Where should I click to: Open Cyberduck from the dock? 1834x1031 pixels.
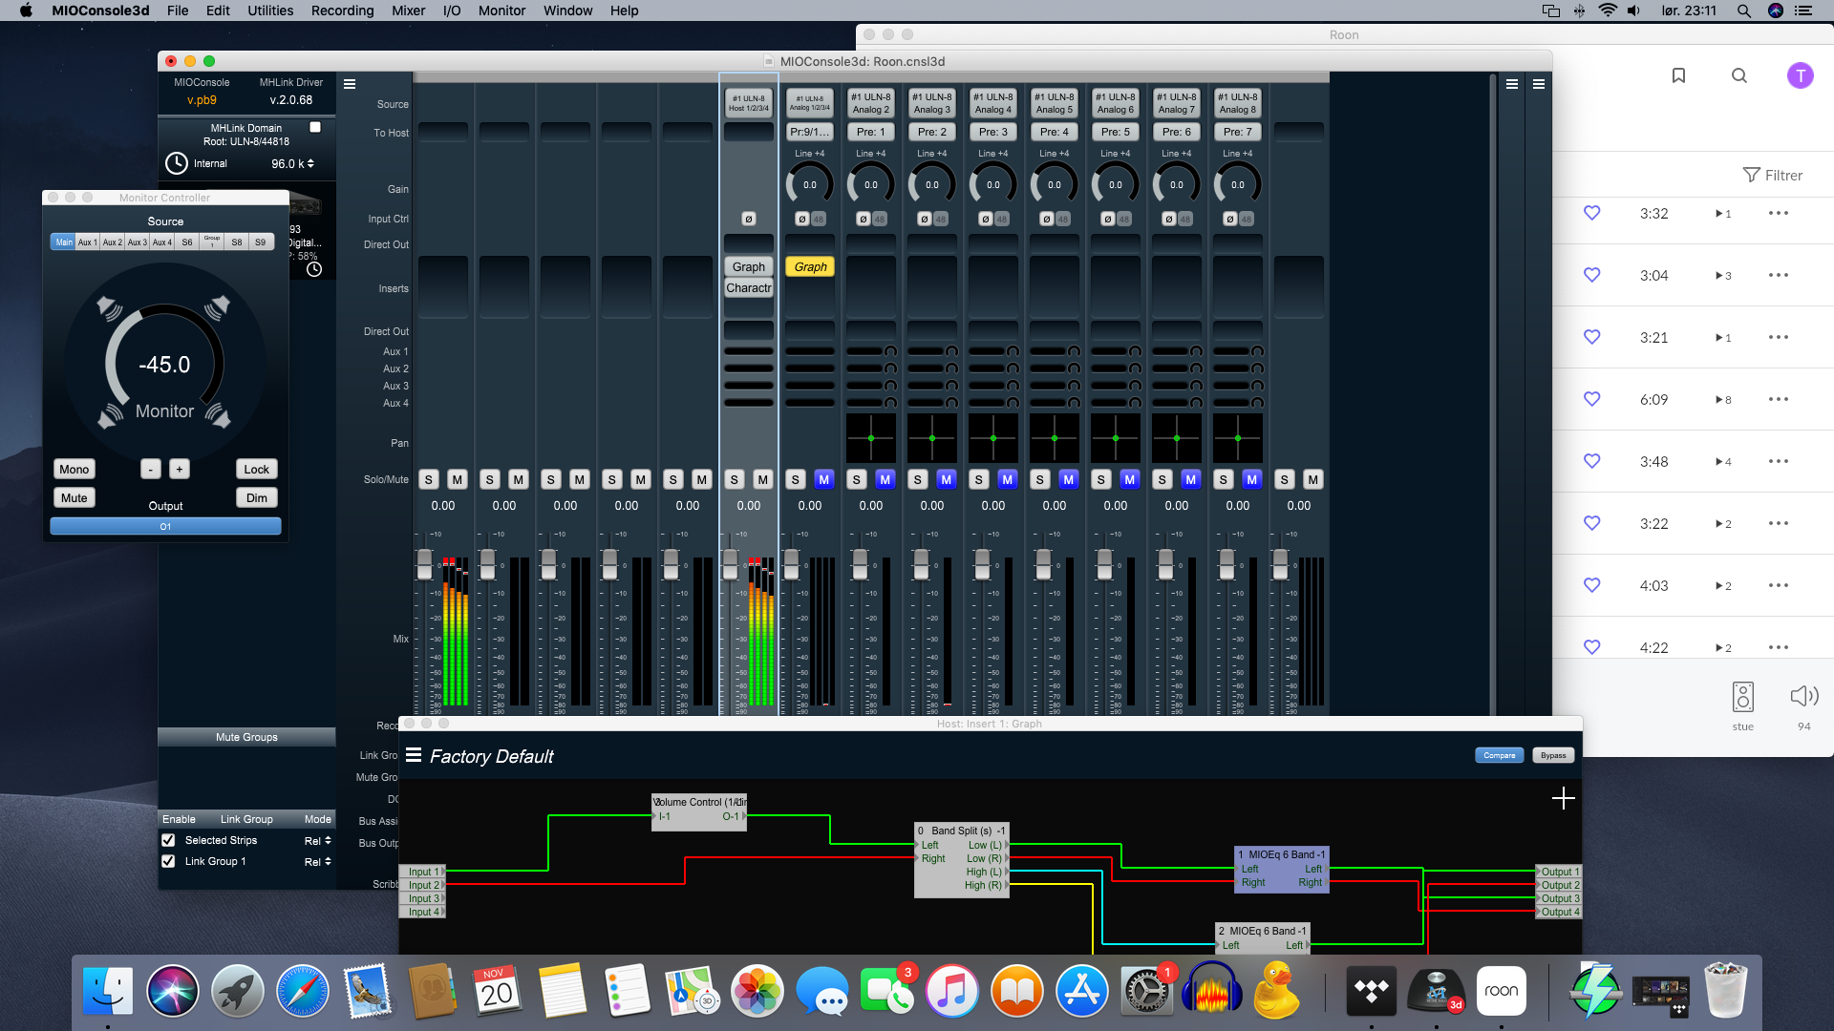pos(1277,991)
